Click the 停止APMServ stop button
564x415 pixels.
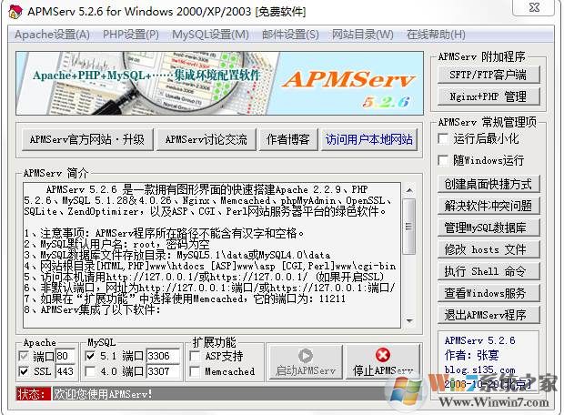(383, 363)
